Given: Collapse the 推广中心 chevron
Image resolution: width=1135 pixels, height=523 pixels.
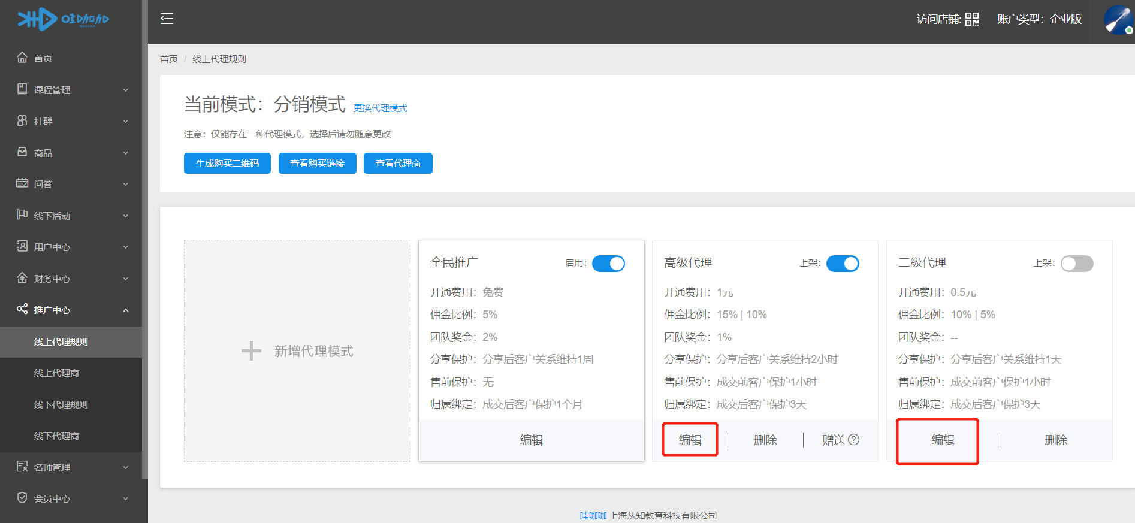Looking at the screenshot, I should pyautogui.click(x=126, y=310).
